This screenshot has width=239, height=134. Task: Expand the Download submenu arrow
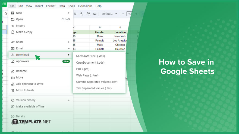coord(69,55)
